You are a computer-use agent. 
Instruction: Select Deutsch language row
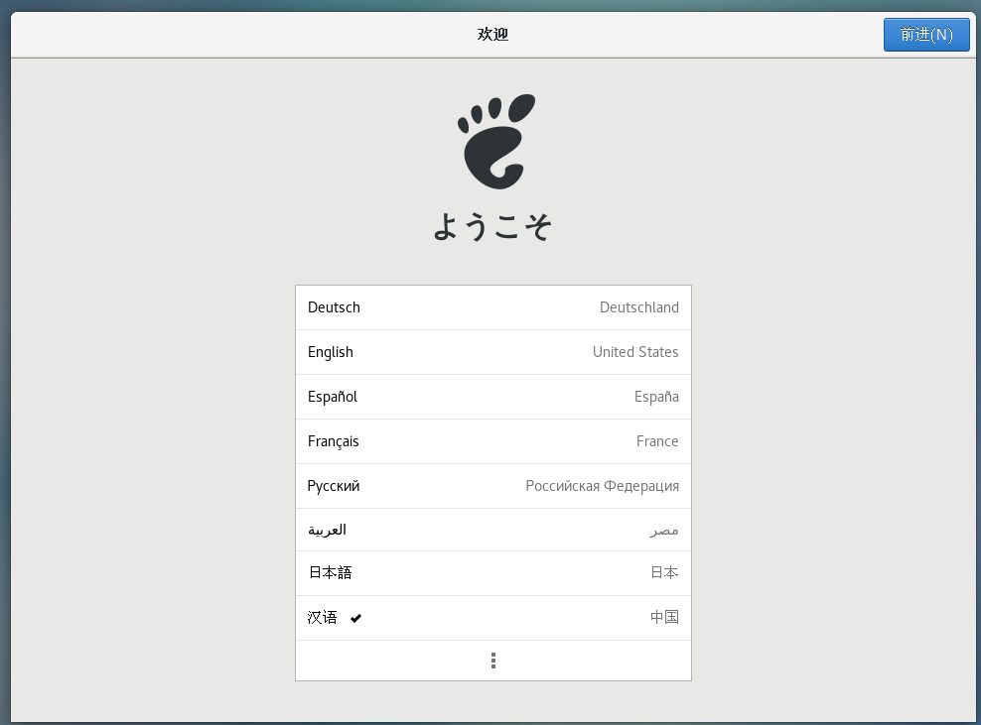[x=493, y=307]
